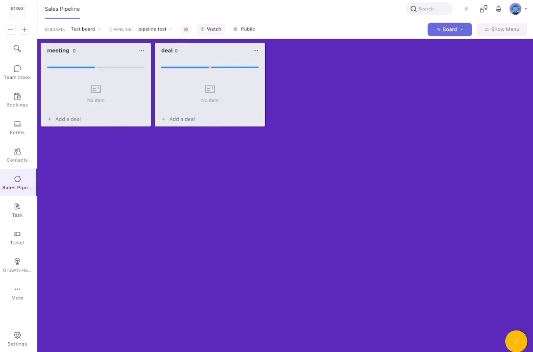Screen dimensions: 533x352
Task: Open Growth Hacking section
Action: coord(17,265)
